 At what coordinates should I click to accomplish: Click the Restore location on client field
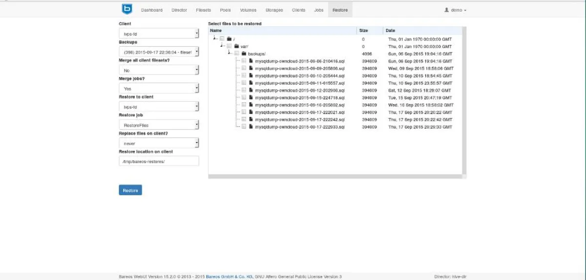159,161
